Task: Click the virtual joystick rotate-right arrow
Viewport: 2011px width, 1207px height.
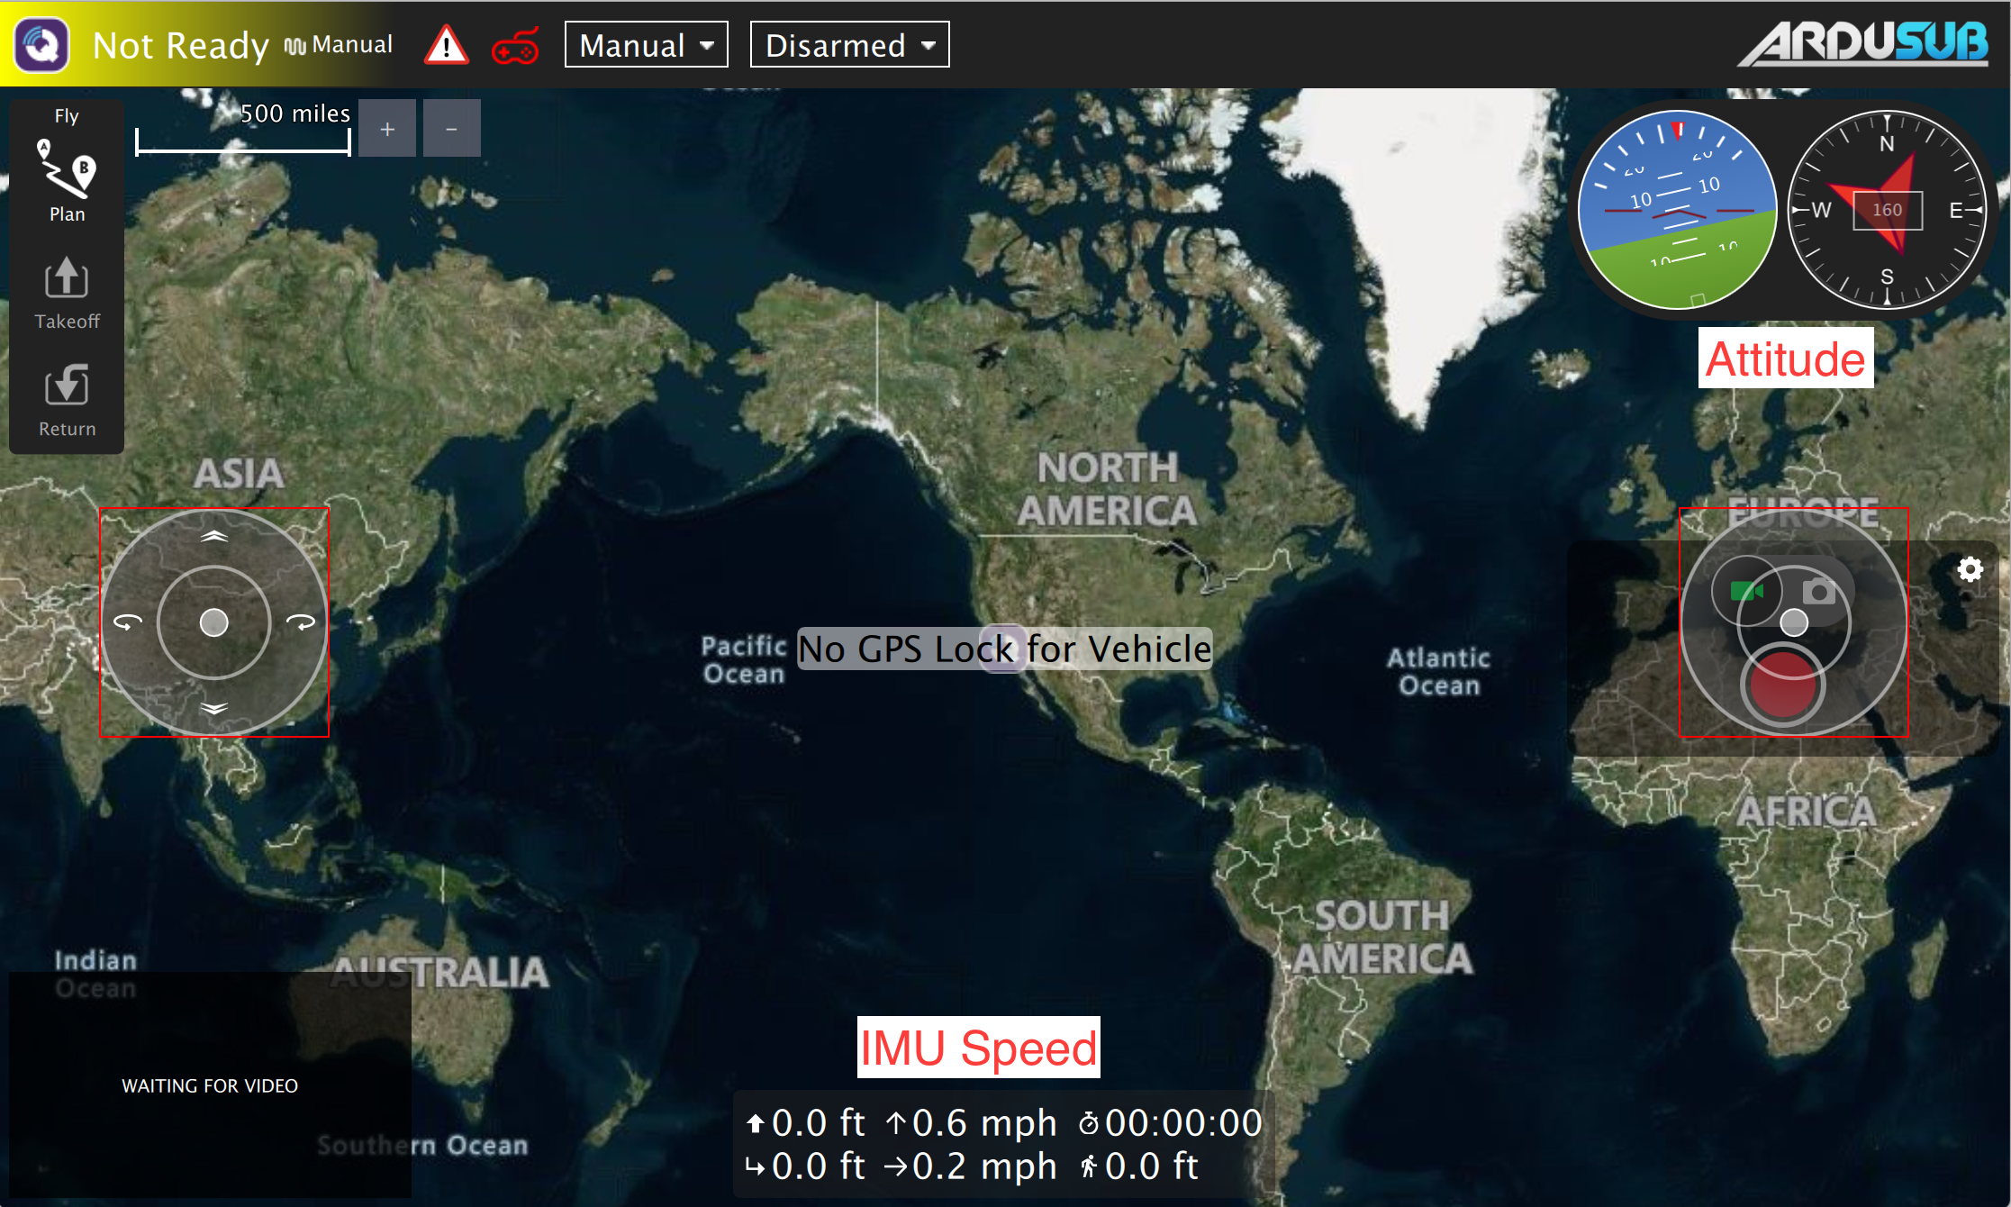Action: tap(300, 622)
